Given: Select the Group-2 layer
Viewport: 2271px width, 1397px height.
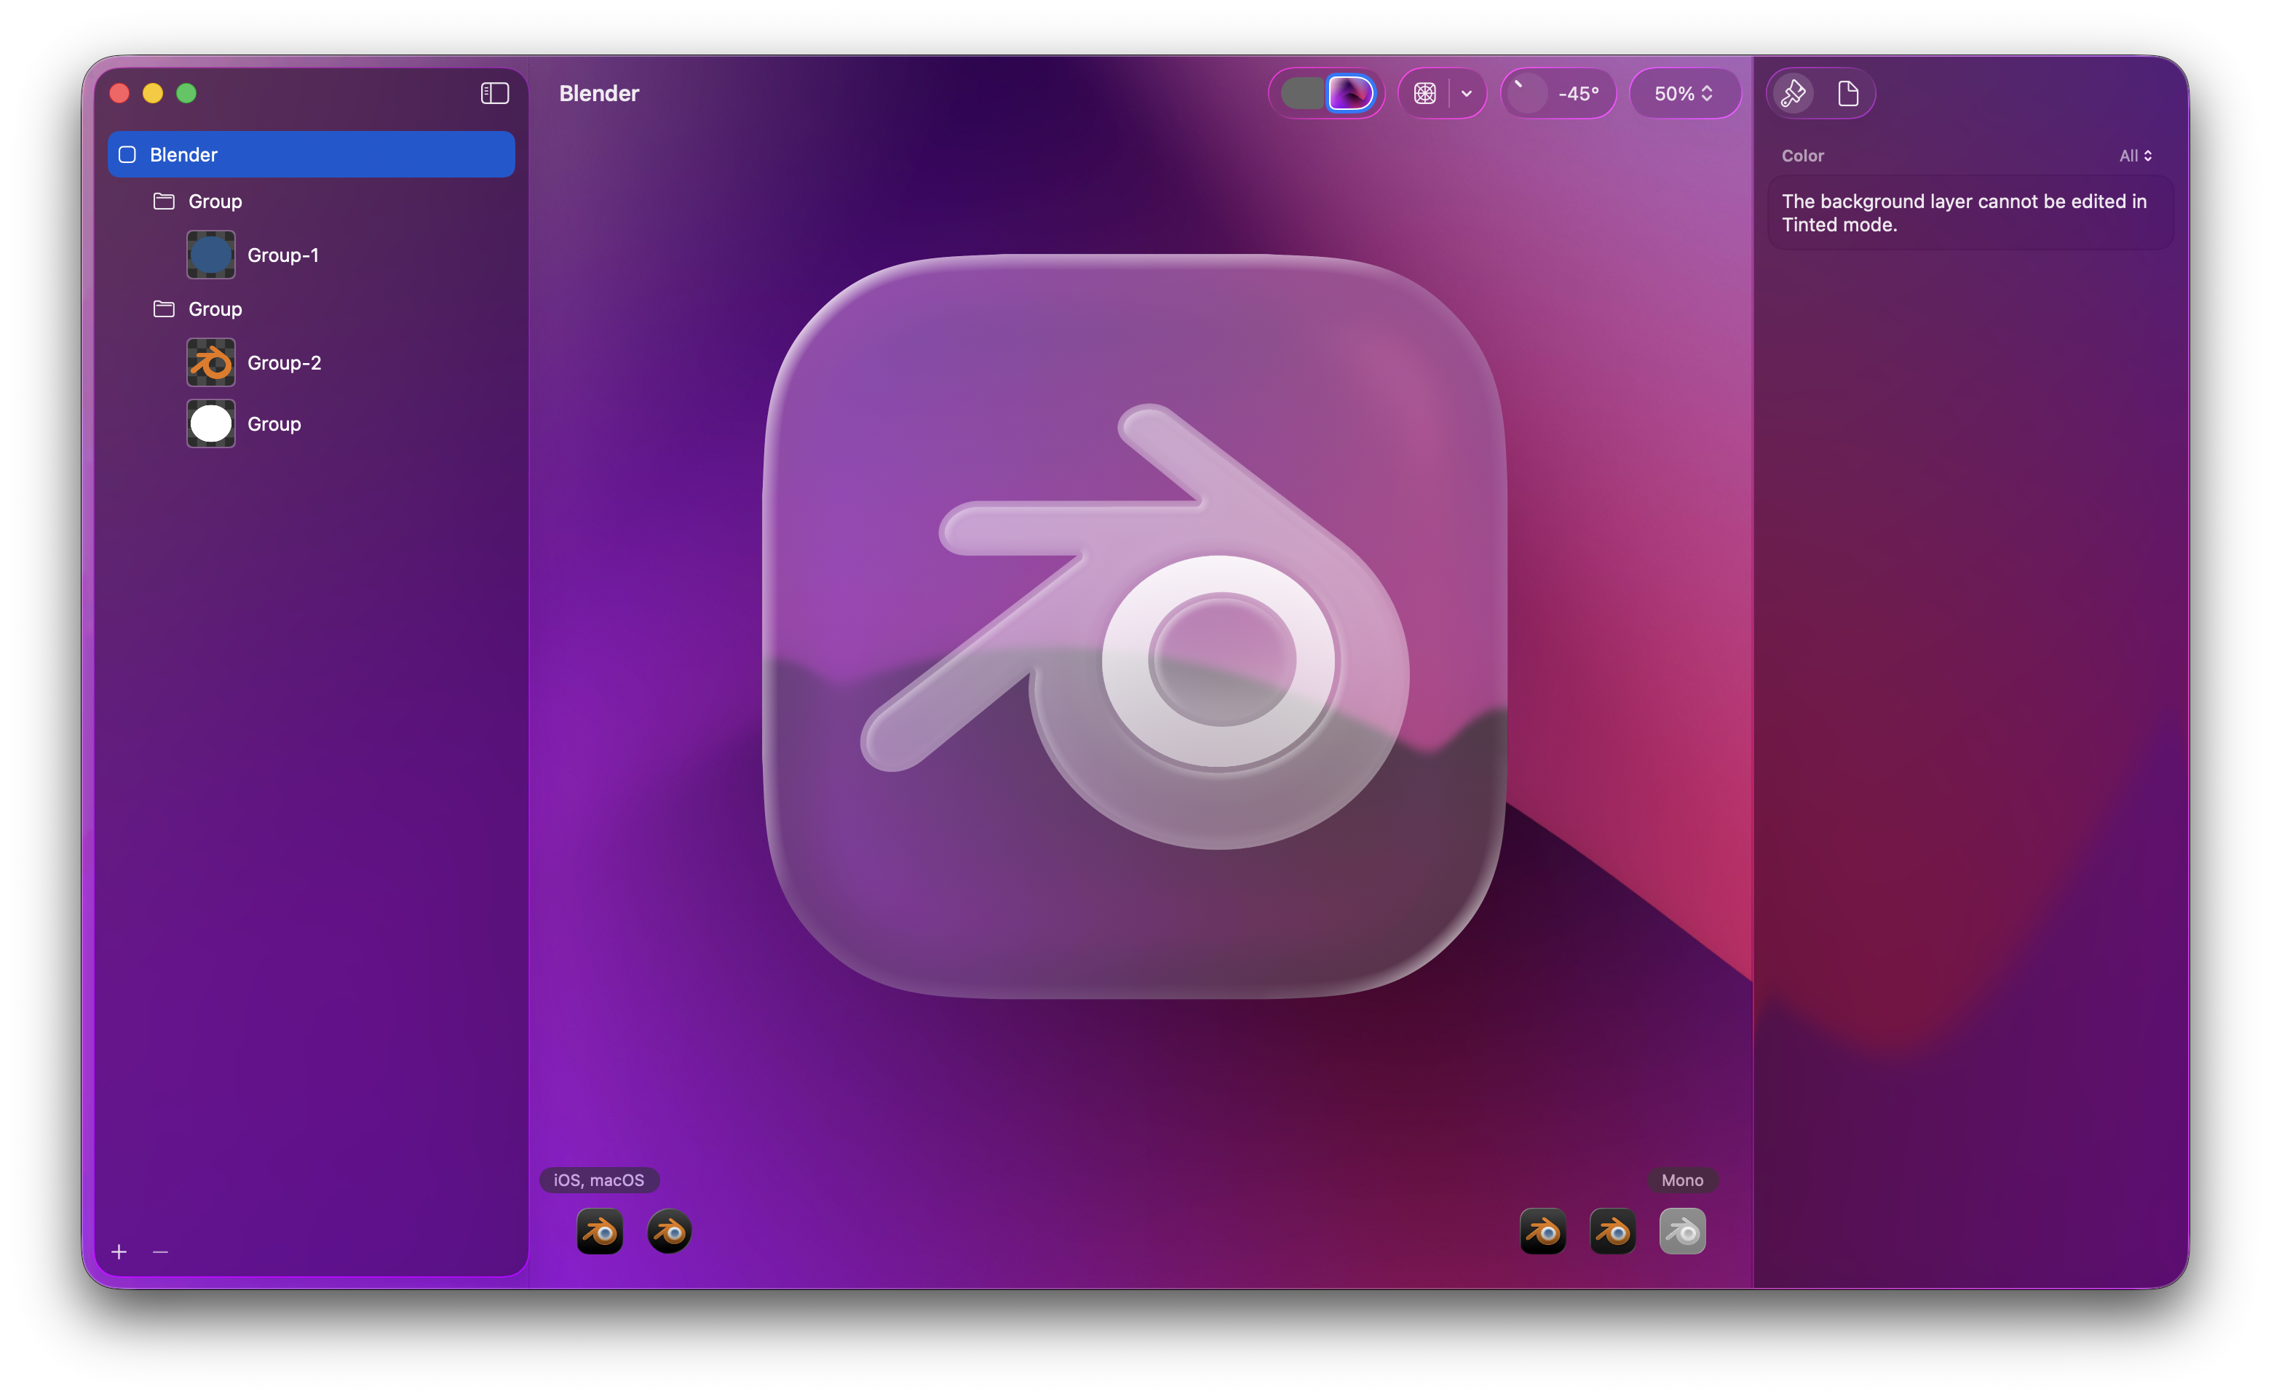Looking at the screenshot, I should [x=312, y=362].
